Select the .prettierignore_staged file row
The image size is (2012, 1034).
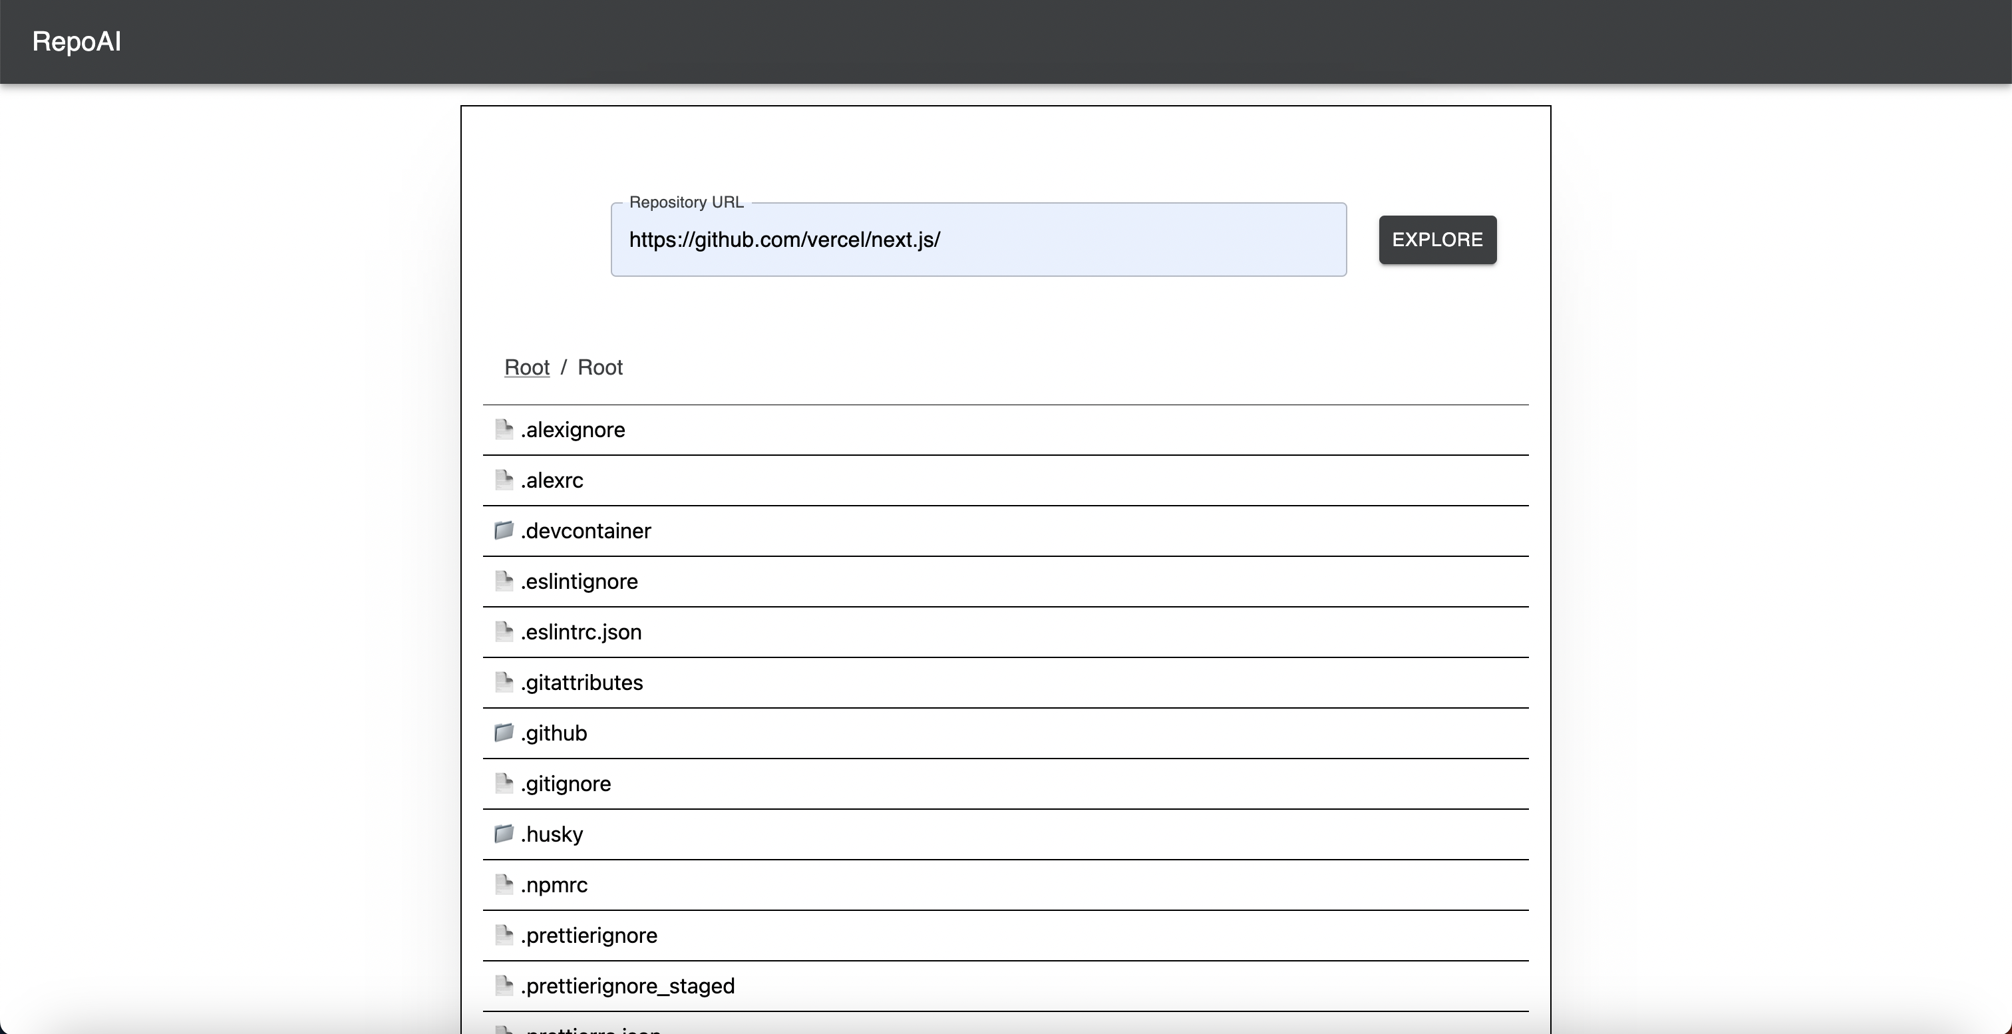627,985
